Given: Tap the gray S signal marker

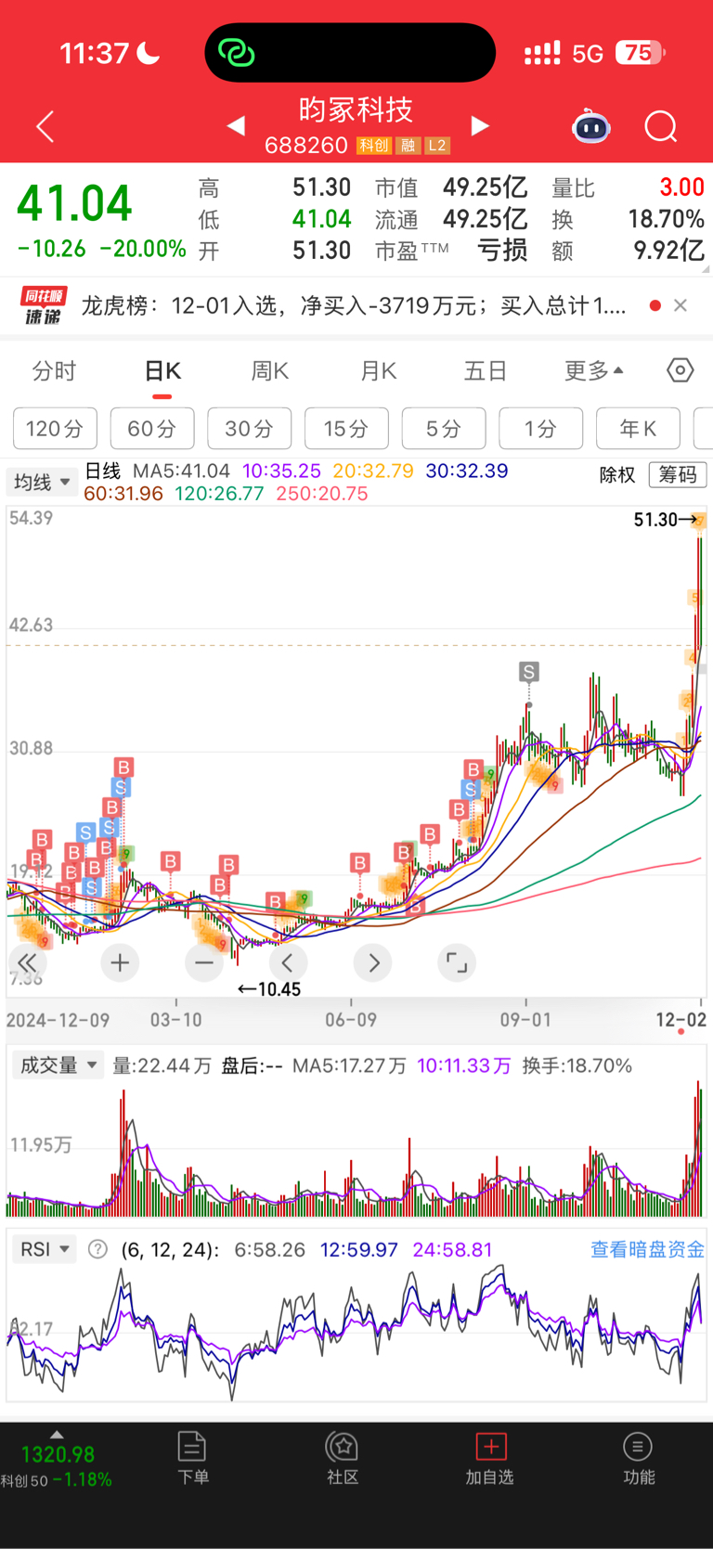Looking at the screenshot, I should 528,672.
